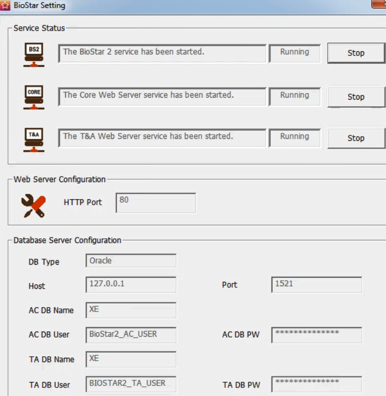Click the AC DB PW label
Viewport: 386px width, 396px height.
(x=241, y=335)
